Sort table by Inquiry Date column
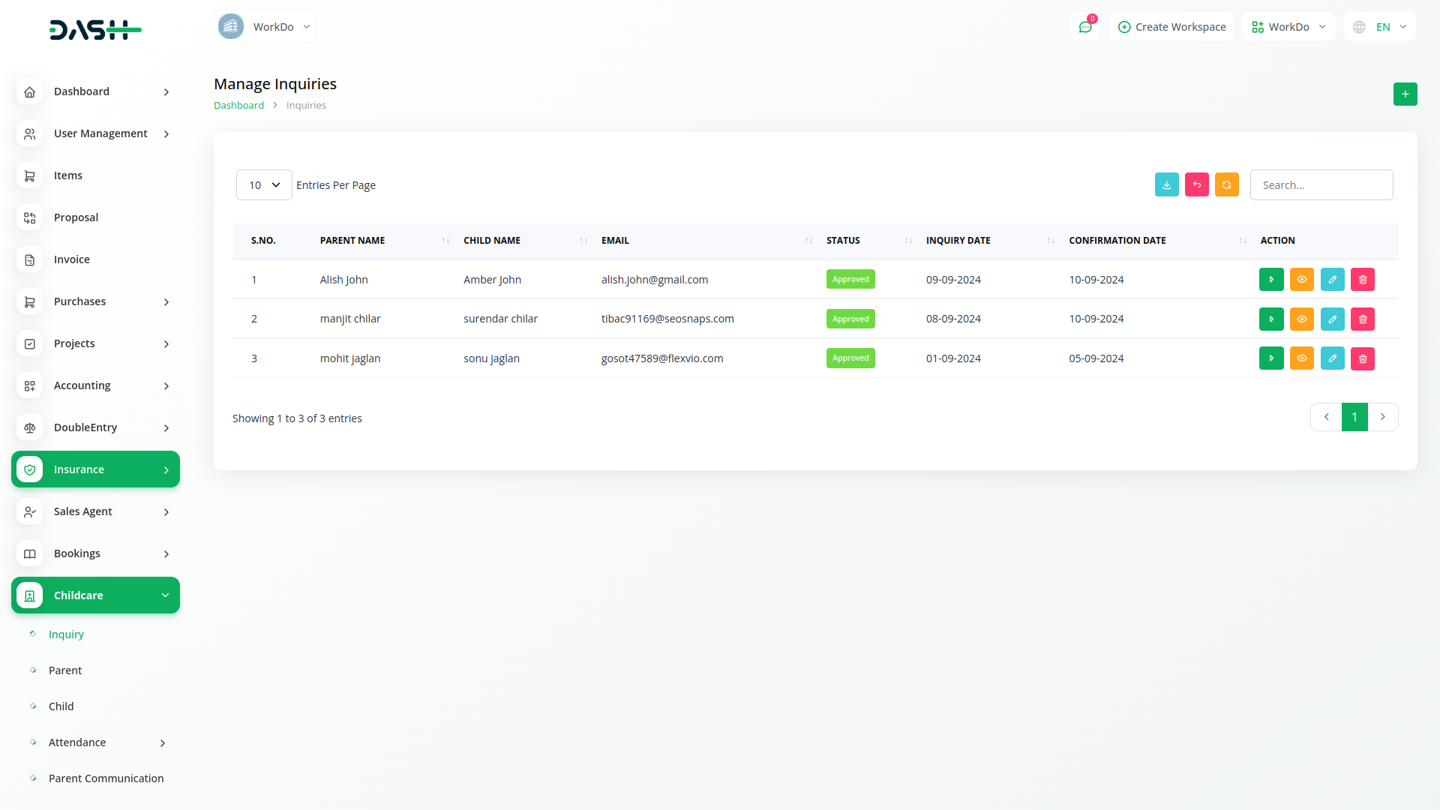Screen dimensions: 1440x810 [x=958, y=241]
